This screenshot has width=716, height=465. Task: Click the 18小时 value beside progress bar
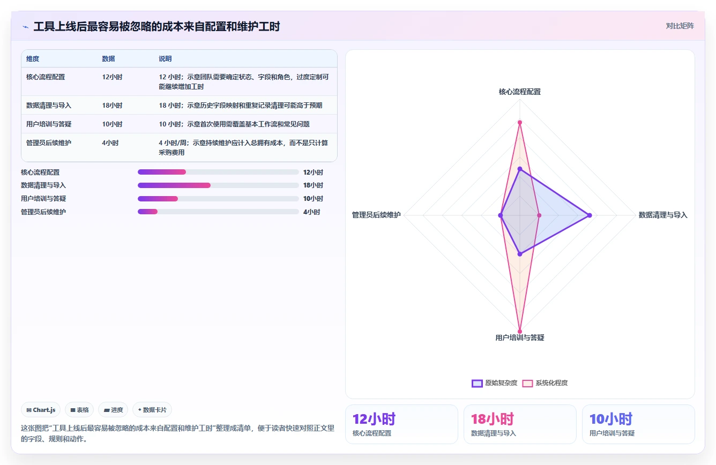[x=313, y=185]
